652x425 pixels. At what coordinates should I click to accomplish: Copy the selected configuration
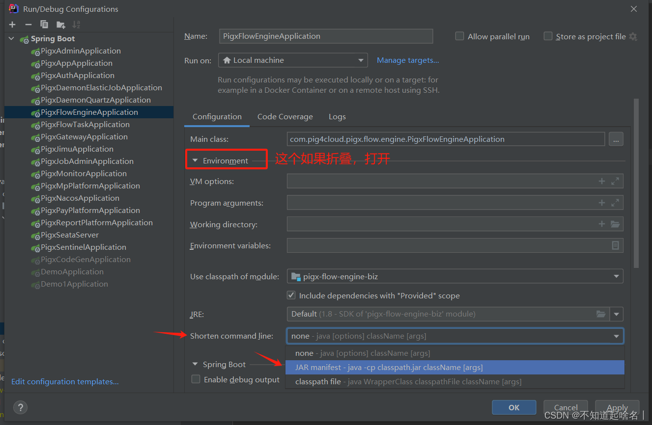coord(44,24)
